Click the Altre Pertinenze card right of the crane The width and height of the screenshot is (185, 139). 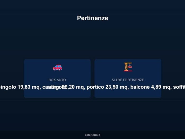(147, 67)
